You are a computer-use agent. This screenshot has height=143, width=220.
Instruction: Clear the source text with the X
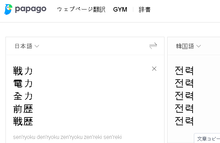coord(154,69)
